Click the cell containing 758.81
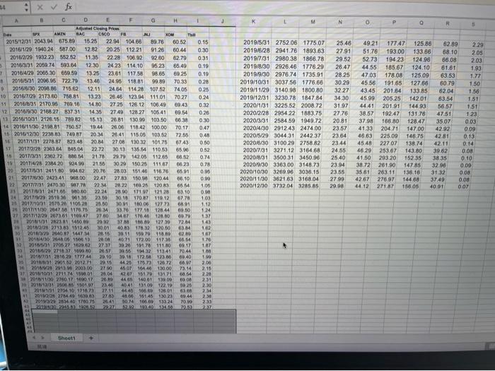Screen dimensions: 495x371 (x=71, y=96)
